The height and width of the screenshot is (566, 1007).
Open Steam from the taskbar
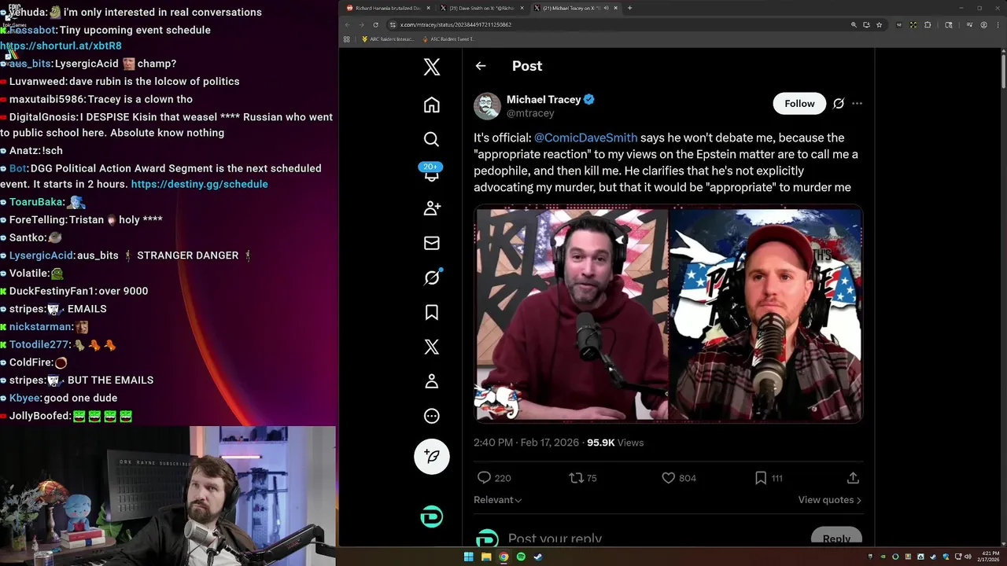538,557
